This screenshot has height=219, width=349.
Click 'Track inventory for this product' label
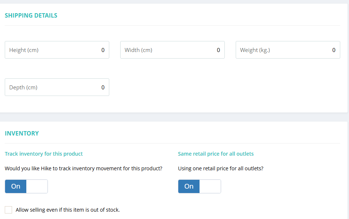(x=44, y=154)
